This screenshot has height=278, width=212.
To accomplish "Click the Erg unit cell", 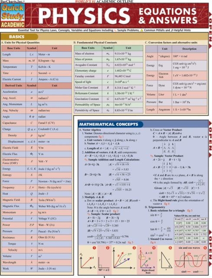I will coord(165,66).
